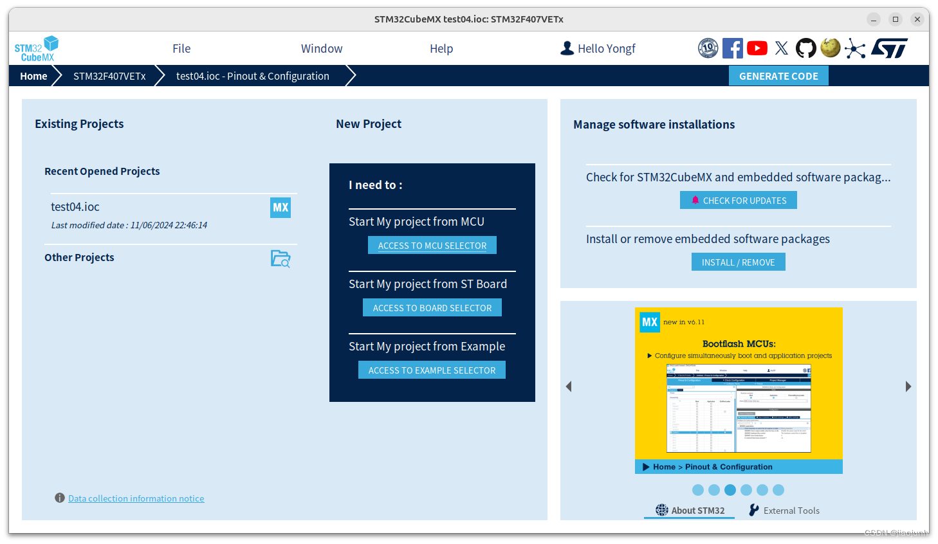This screenshot has width=938, height=544.
Task: Select the second carousel dot indicator
Action: click(714, 490)
